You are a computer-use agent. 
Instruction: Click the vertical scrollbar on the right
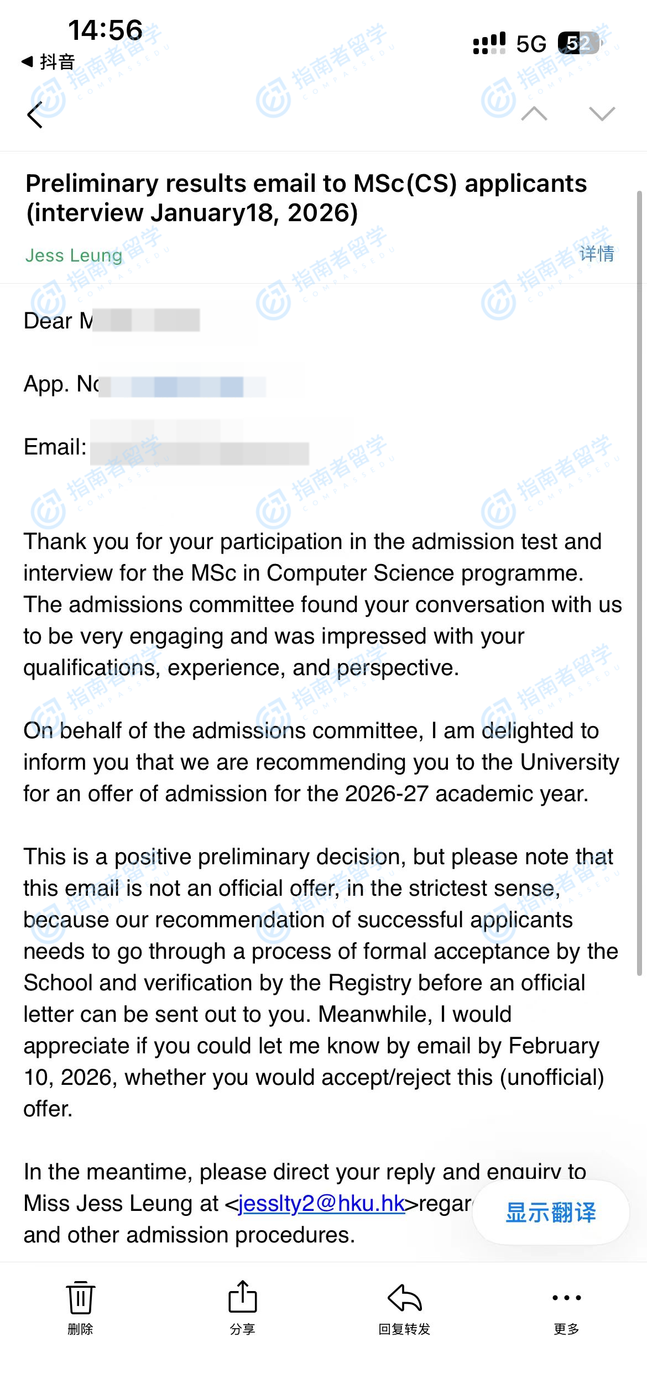click(x=639, y=581)
